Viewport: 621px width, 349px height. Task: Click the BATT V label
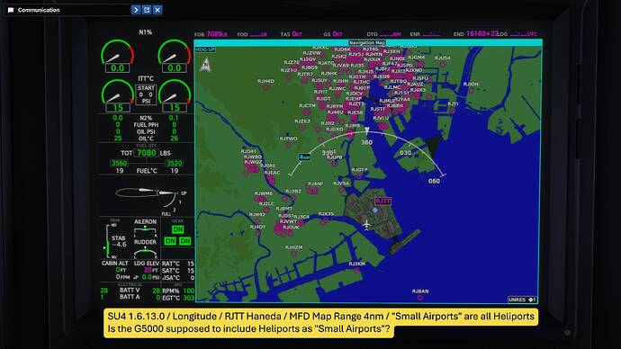[130, 290]
